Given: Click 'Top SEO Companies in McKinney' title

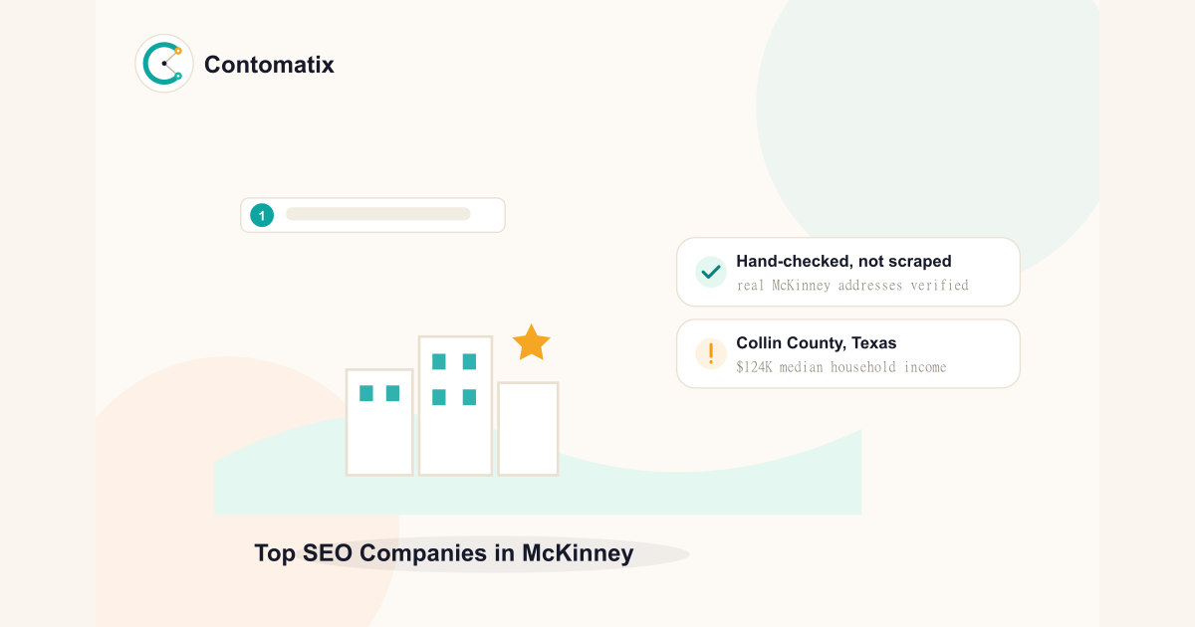Looking at the screenshot, I should tap(444, 553).
